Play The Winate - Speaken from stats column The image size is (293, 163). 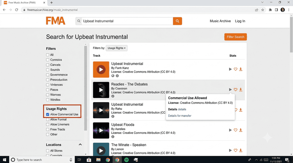tap(230, 150)
